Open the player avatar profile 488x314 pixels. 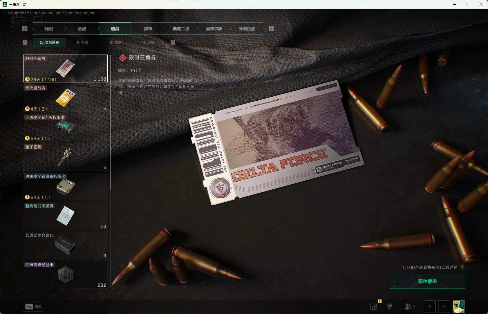tap(459, 306)
